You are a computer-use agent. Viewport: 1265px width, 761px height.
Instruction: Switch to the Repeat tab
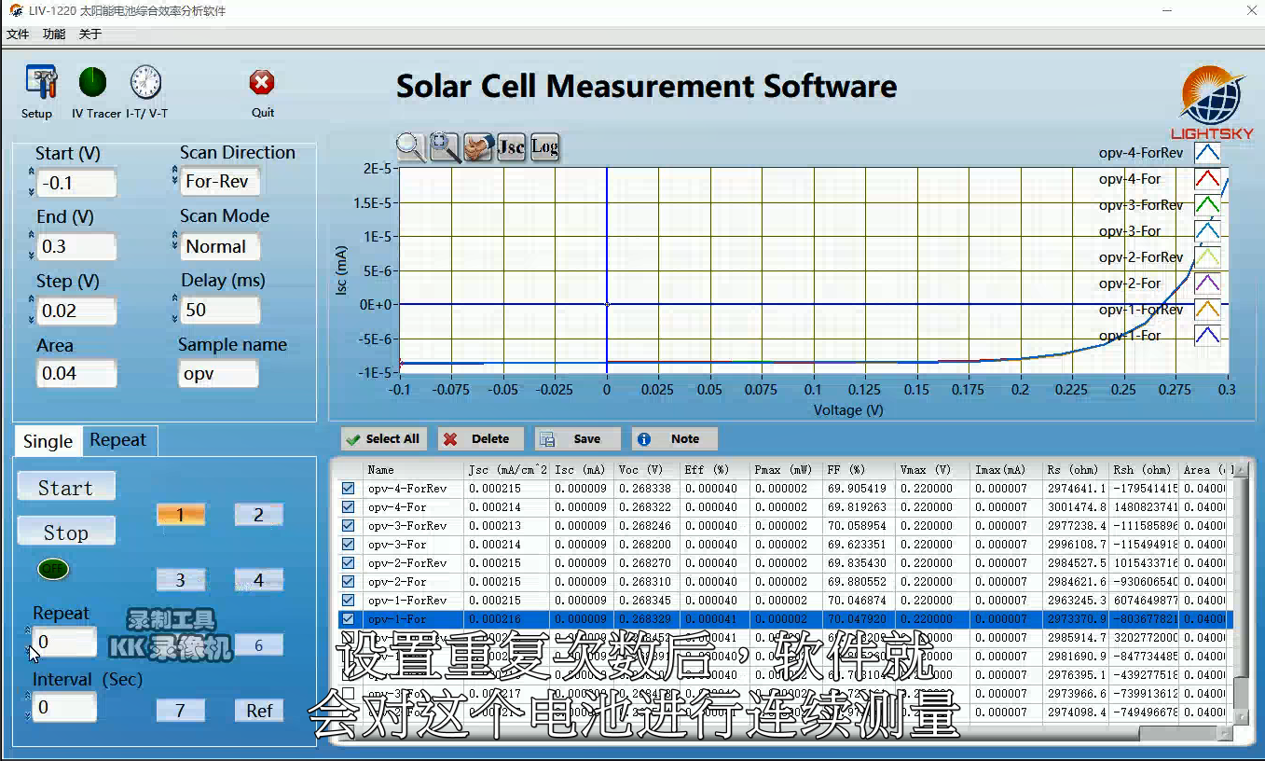tap(117, 440)
